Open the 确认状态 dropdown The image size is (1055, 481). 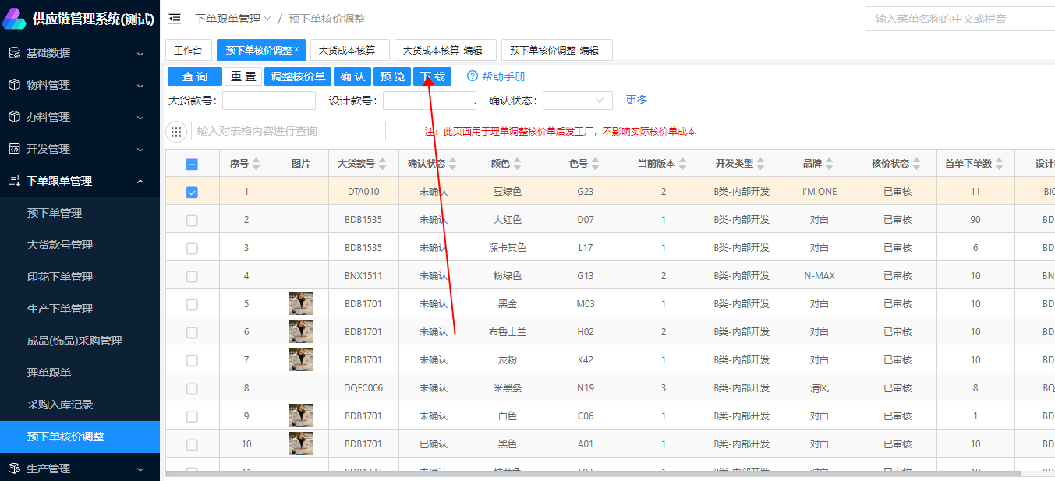pyautogui.click(x=577, y=101)
